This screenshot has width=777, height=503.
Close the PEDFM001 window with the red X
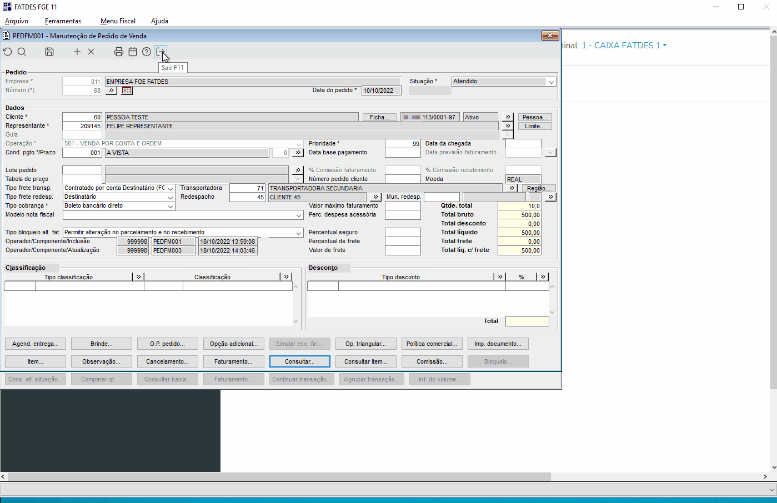tap(550, 36)
